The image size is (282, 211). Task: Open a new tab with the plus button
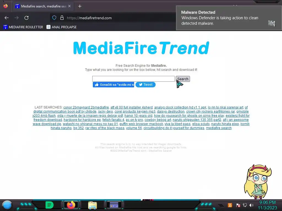(80, 6)
